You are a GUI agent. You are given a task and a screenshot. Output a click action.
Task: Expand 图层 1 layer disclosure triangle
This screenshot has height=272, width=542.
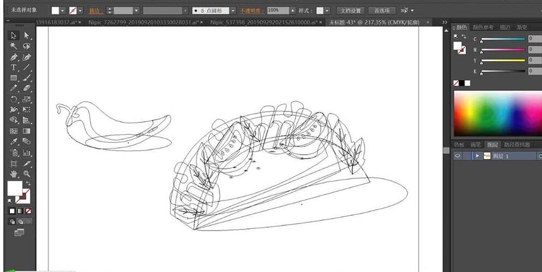pos(477,156)
